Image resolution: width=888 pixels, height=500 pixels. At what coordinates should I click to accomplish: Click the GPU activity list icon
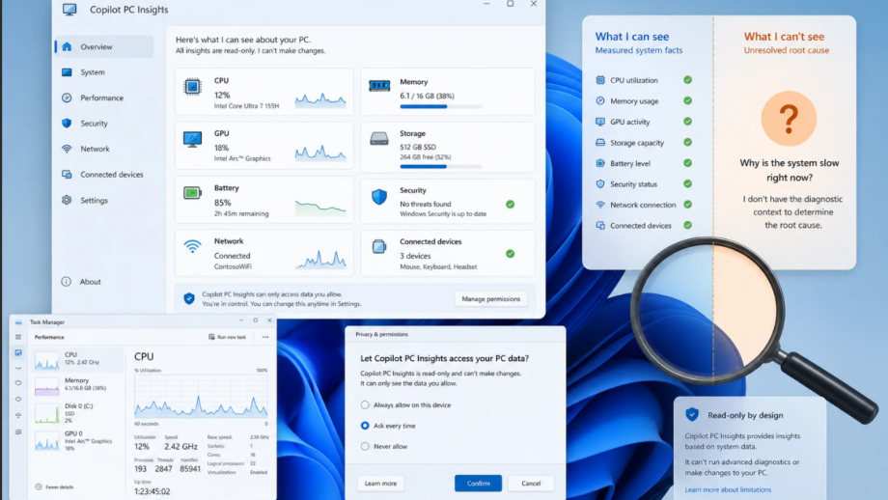(600, 122)
